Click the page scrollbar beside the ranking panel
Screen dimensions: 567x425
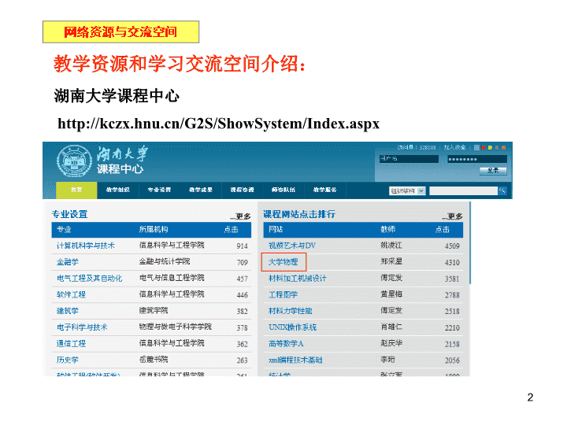(x=470, y=243)
